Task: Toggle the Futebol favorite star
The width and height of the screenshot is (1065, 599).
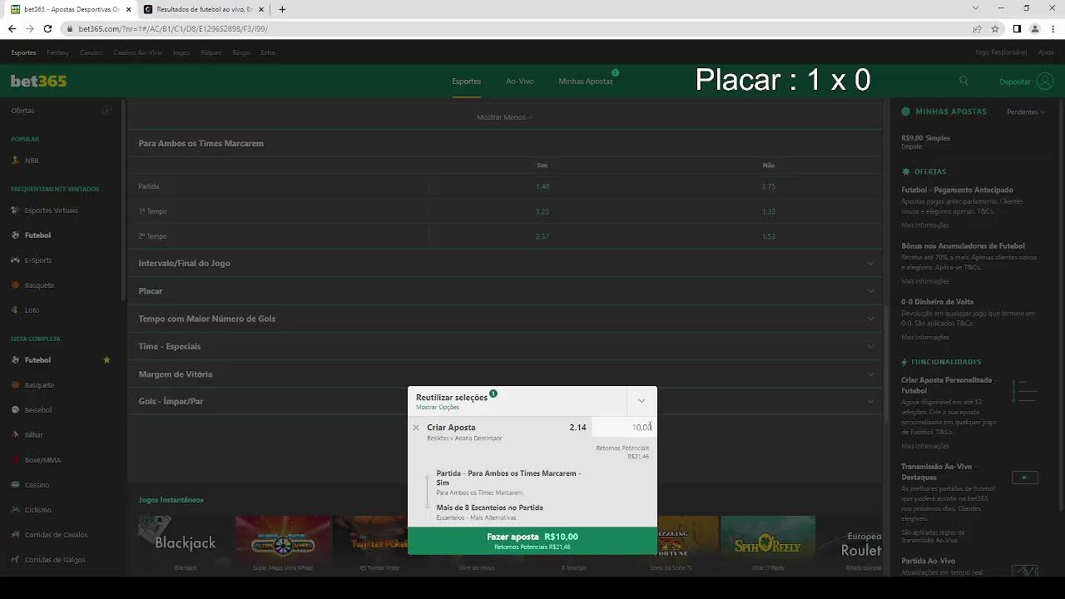Action: coord(106,360)
